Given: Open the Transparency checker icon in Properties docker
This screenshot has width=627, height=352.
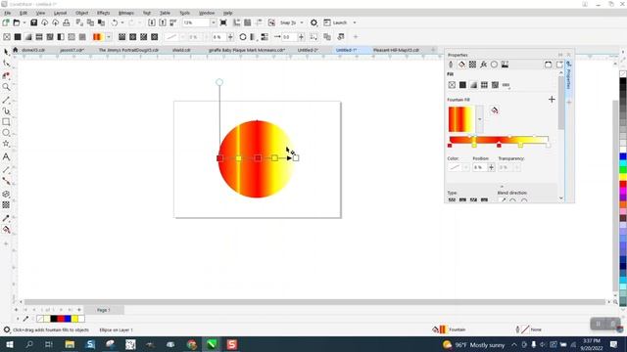Looking at the screenshot, I should pyautogui.click(x=472, y=65).
